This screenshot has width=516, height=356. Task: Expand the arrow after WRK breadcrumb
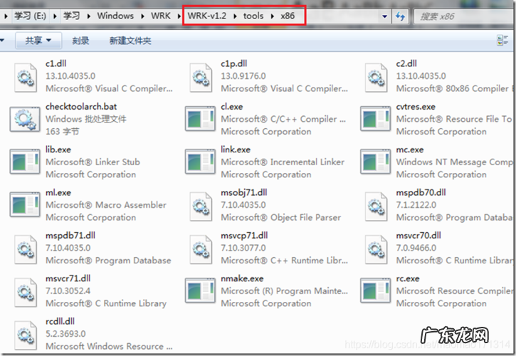[179, 16]
